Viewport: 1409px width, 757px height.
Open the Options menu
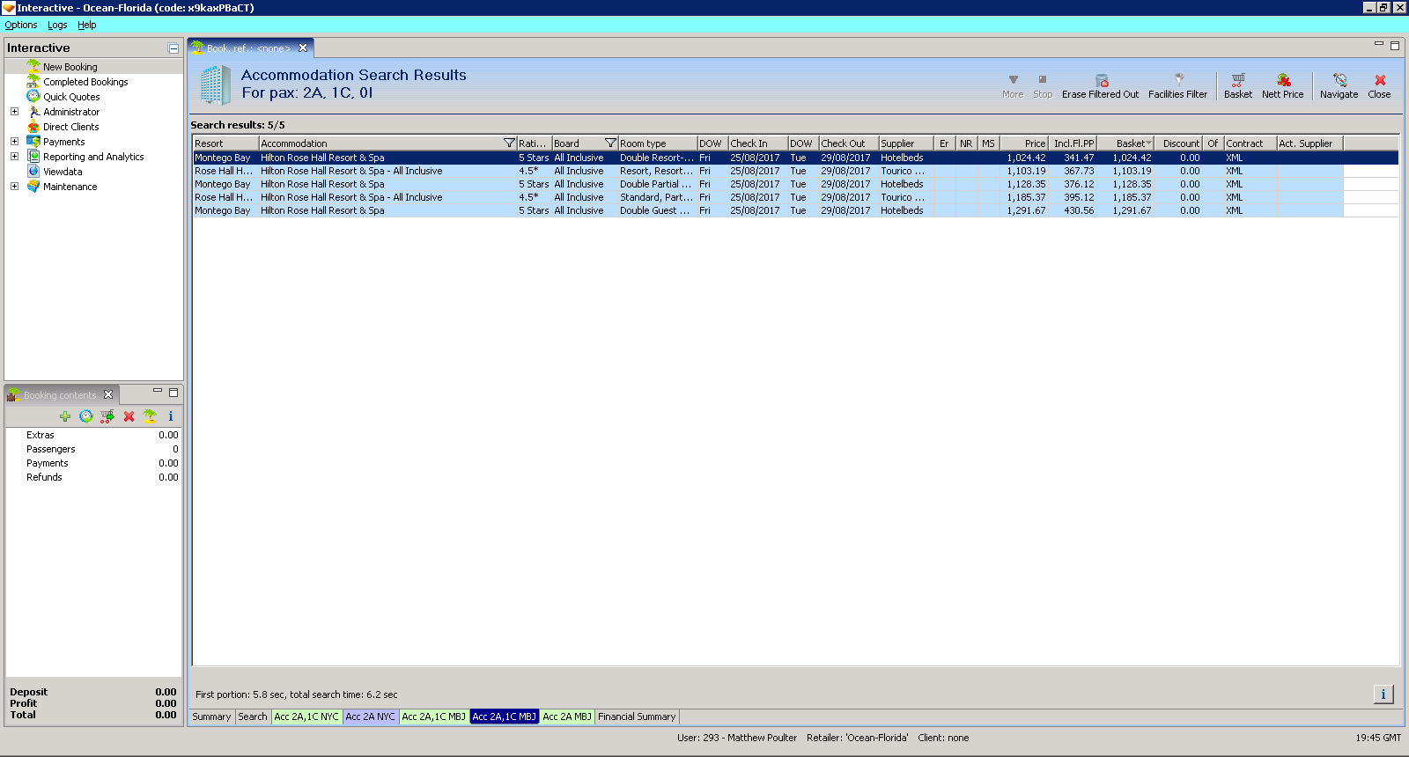coord(21,25)
